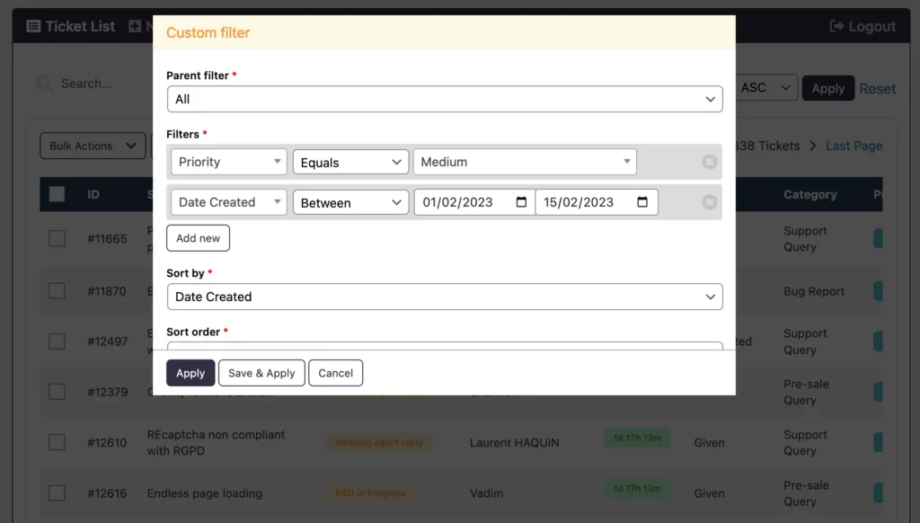Open calendar picker for start date 01/02/2023
This screenshot has width=920, height=523.
521,202
